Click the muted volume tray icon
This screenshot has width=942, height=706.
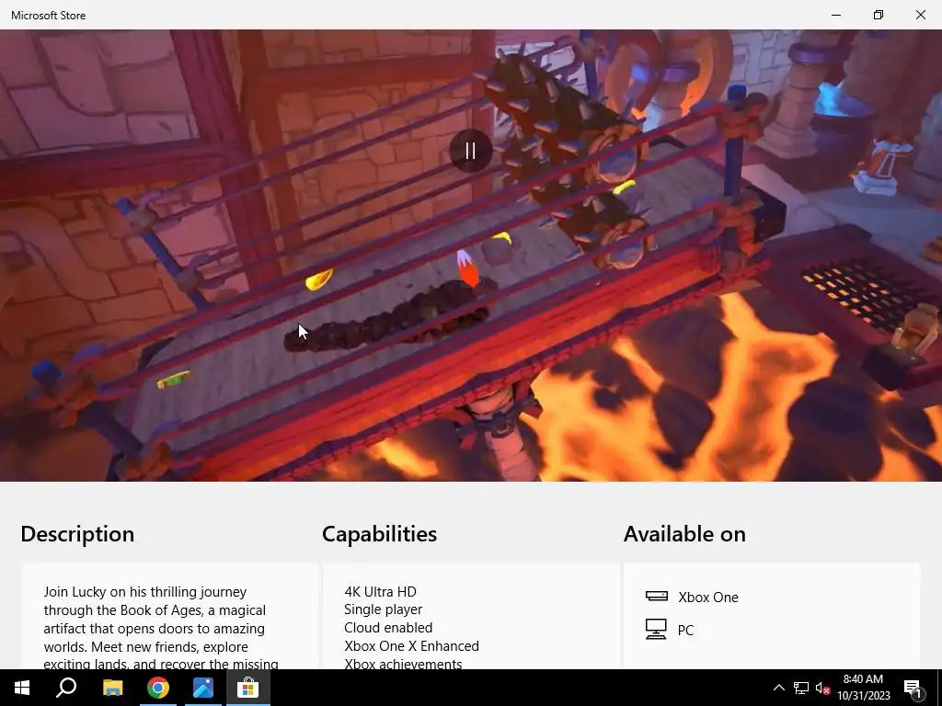click(x=822, y=688)
